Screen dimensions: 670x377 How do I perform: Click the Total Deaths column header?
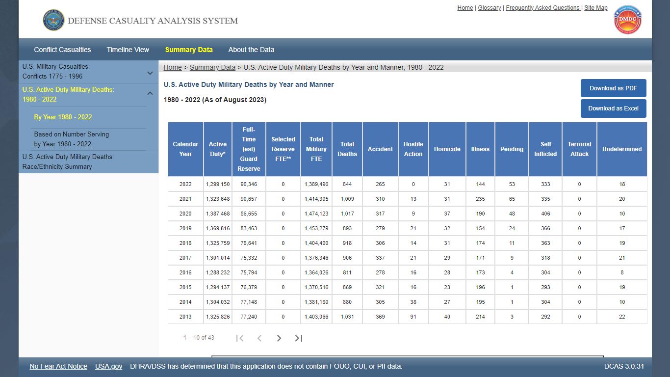(x=347, y=149)
